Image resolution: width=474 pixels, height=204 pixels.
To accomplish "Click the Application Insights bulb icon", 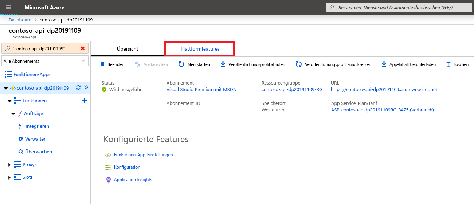I will 108,180.
